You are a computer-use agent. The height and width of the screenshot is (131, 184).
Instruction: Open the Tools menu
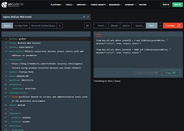coord(70,5)
